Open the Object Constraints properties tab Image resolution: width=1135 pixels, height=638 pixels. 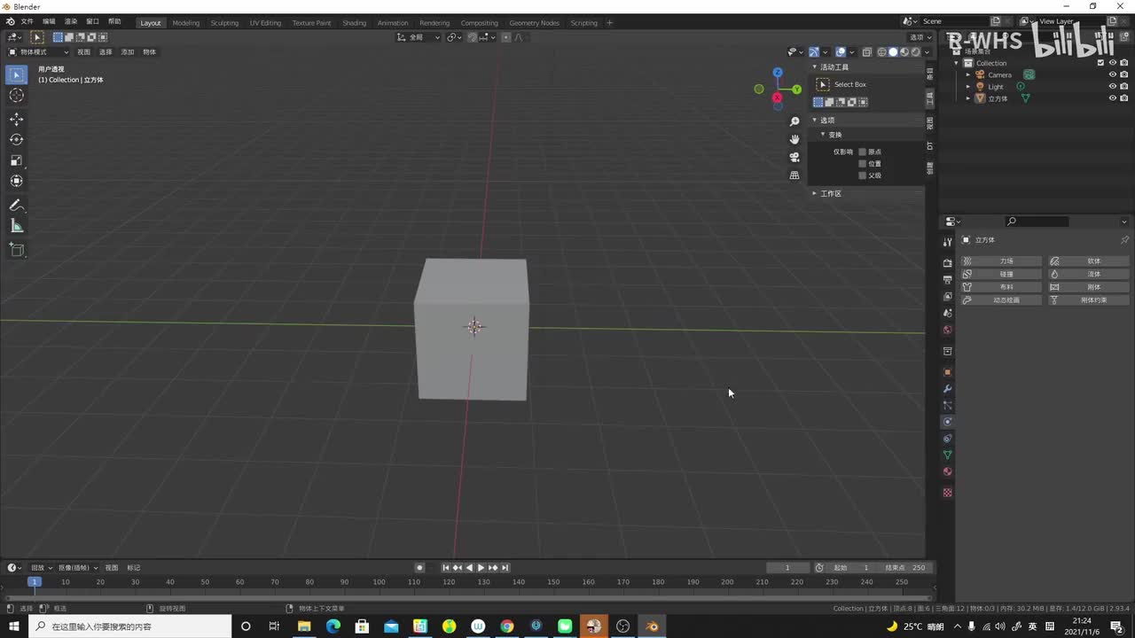947,439
